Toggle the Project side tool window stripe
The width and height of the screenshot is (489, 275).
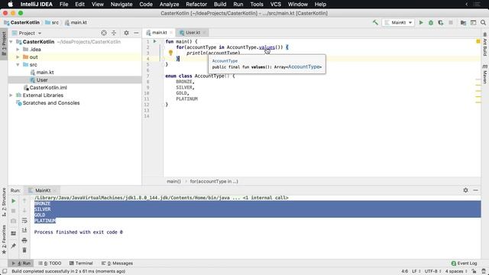(4, 44)
